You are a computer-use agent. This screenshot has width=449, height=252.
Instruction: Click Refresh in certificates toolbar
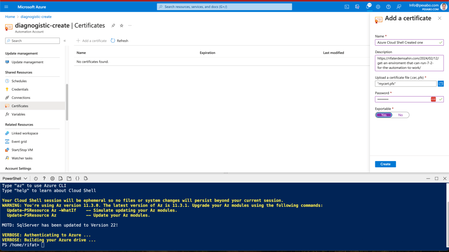pyautogui.click(x=119, y=41)
